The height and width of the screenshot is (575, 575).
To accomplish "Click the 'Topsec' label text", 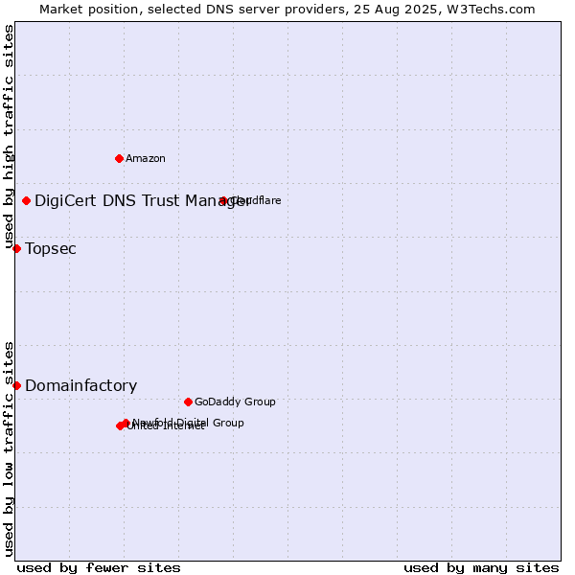I will (x=51, y=249).
